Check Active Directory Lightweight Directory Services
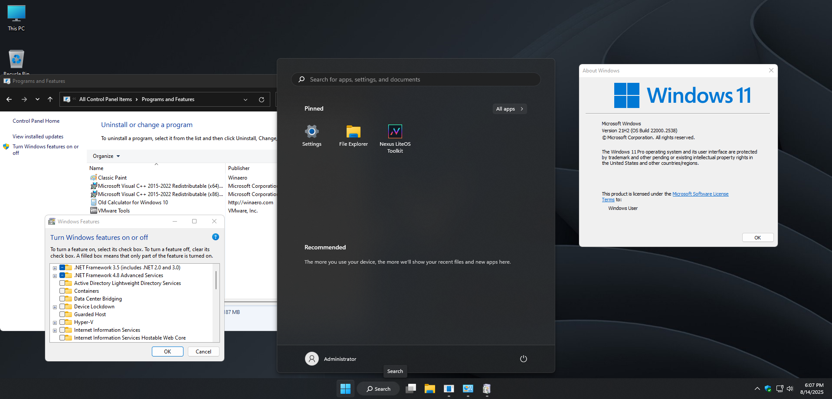832x399 pixels. pos(62,283)
